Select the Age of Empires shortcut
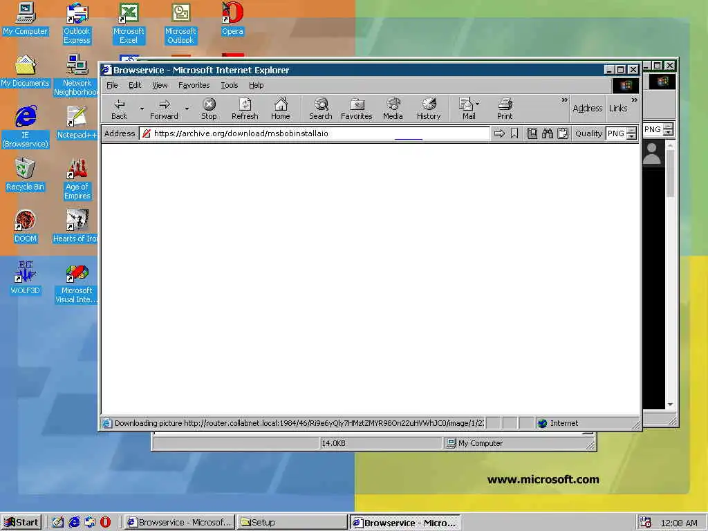Viewport: 708px width, 531px height. coord(77,179)
